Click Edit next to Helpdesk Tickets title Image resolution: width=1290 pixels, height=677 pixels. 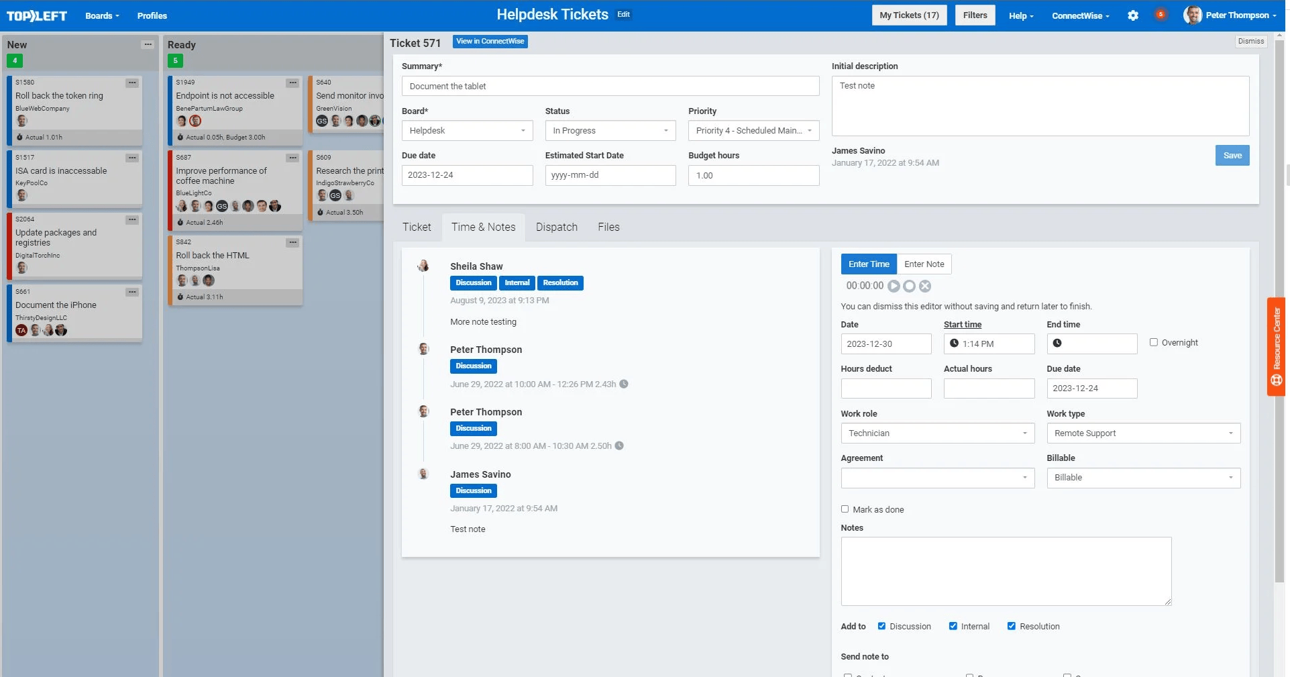[624, 14]
